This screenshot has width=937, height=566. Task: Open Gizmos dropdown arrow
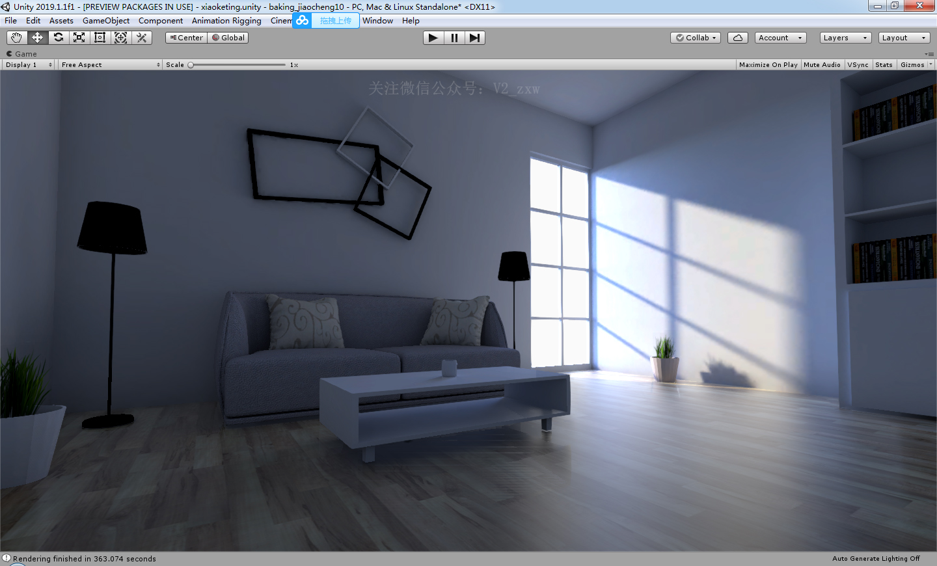930,65
